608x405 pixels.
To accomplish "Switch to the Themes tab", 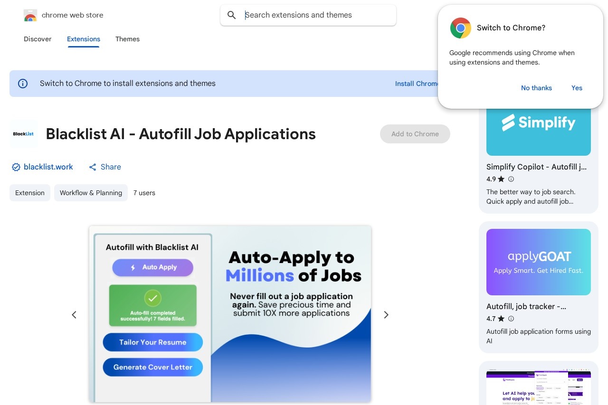I will click(x=127, y=39).
